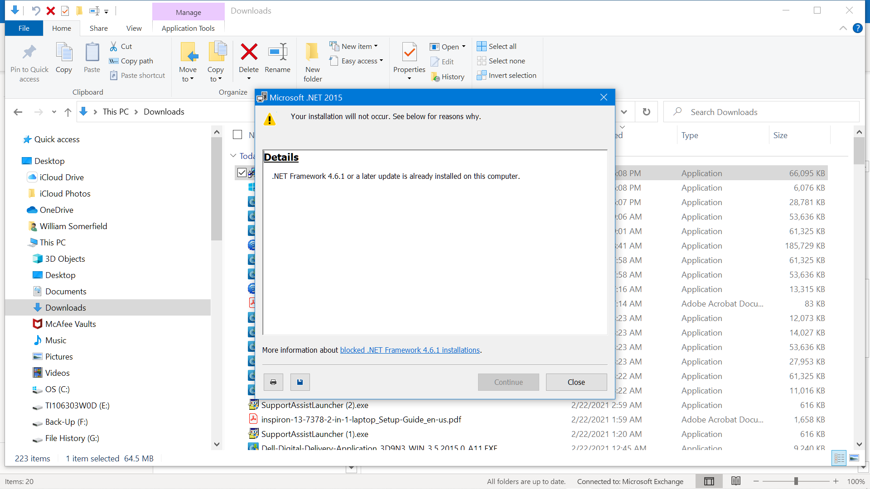This screenshot has height=489, width=870.
Task: Open inspiron-13-7378 Setup-Guide pdf file
Action: [361, 419]
